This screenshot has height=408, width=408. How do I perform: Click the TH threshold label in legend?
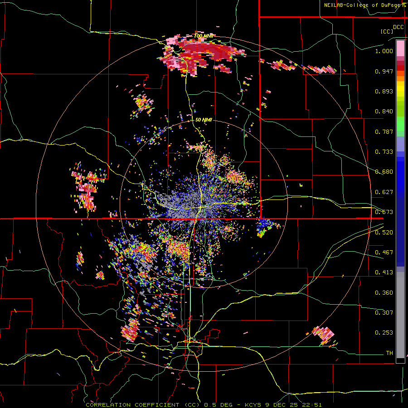[389, 353]
